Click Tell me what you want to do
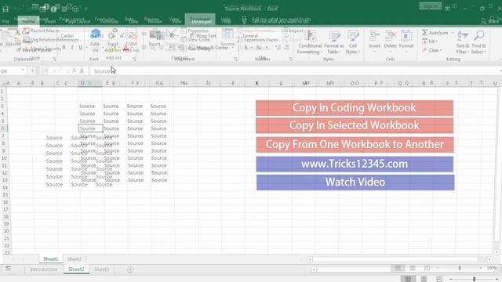The width and height of the screenshot is (502, 282). click(x=282, y=21)
